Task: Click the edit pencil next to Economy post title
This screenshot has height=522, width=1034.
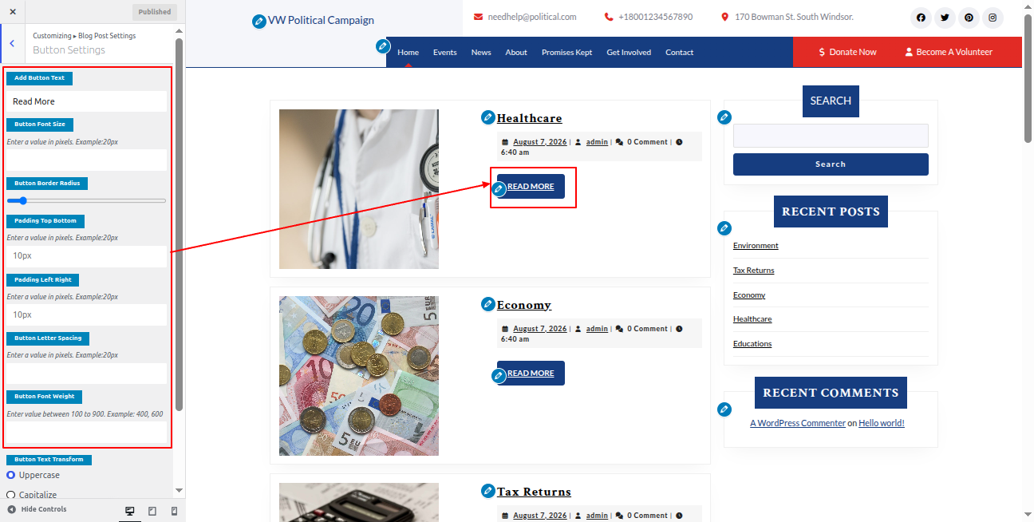Action: (488, 304)
